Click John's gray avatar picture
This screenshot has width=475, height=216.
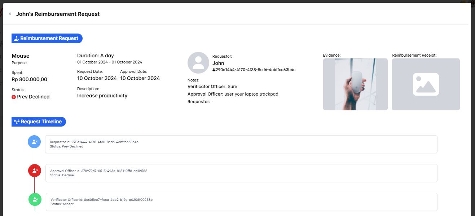198,63
